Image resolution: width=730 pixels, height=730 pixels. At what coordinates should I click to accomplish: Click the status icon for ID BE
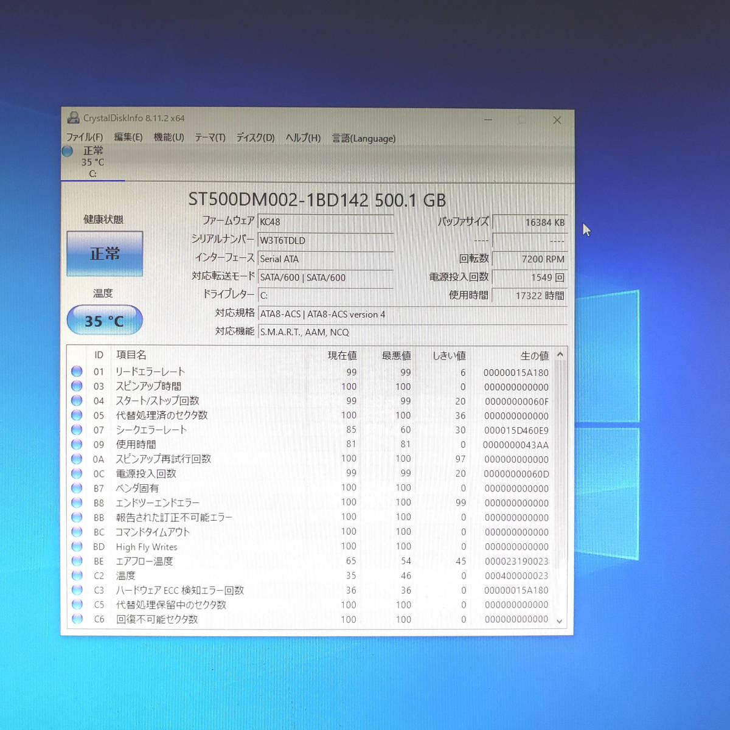[x=77, y=561]
